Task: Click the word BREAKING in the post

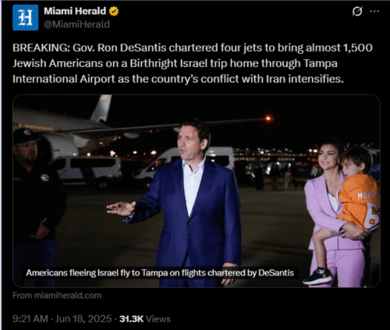Action: 41,48
